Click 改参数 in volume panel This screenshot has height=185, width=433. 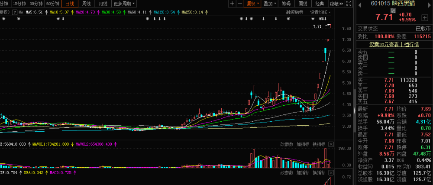(x=286, y=144)
